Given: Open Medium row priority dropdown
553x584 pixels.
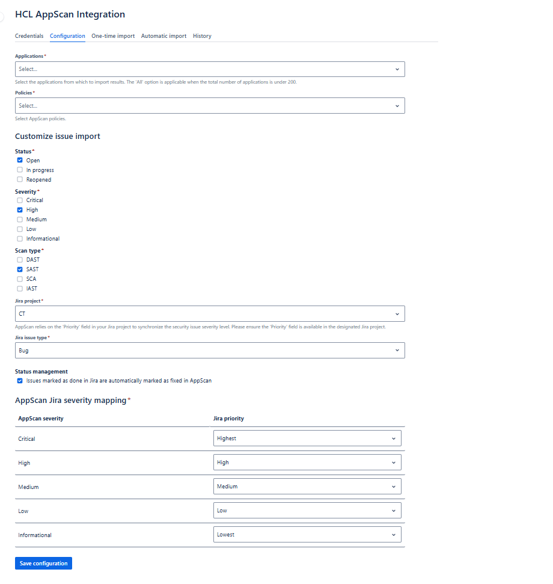Looking at the screenshot, I should [307, 487].
